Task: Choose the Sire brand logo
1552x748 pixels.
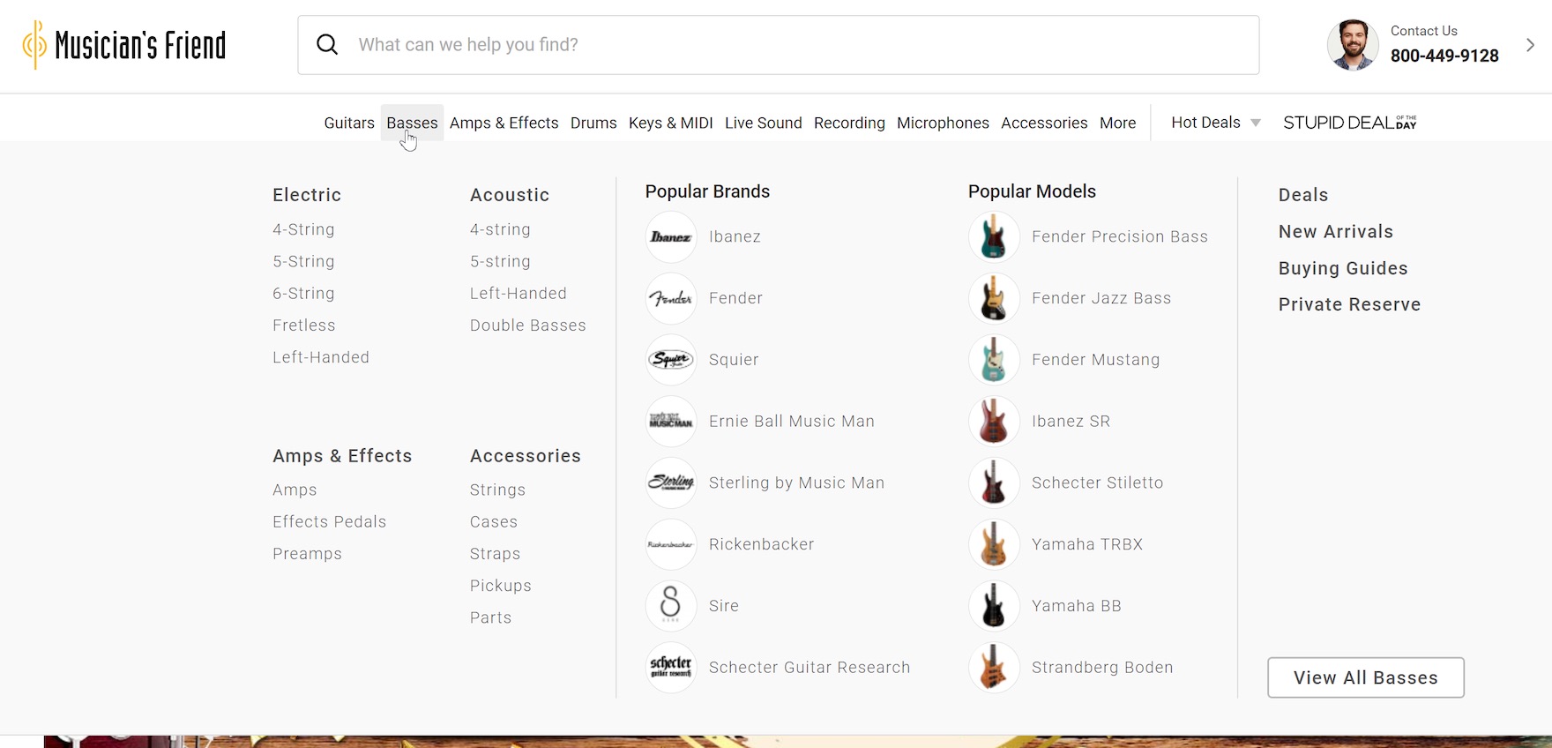Action: click(x=671, y=606)
